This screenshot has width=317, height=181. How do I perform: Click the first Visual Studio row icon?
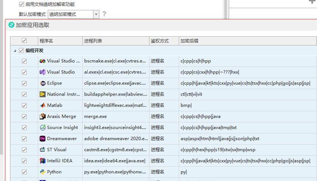[43, 61]
